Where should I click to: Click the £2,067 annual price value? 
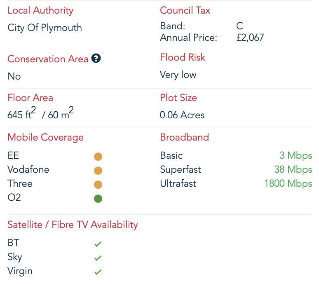pos(250,38)
